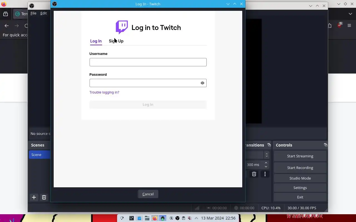This screenshot has width=356, height=222.
Task: Click the connection signal bars status icon
Action: [x=197, y=208]
